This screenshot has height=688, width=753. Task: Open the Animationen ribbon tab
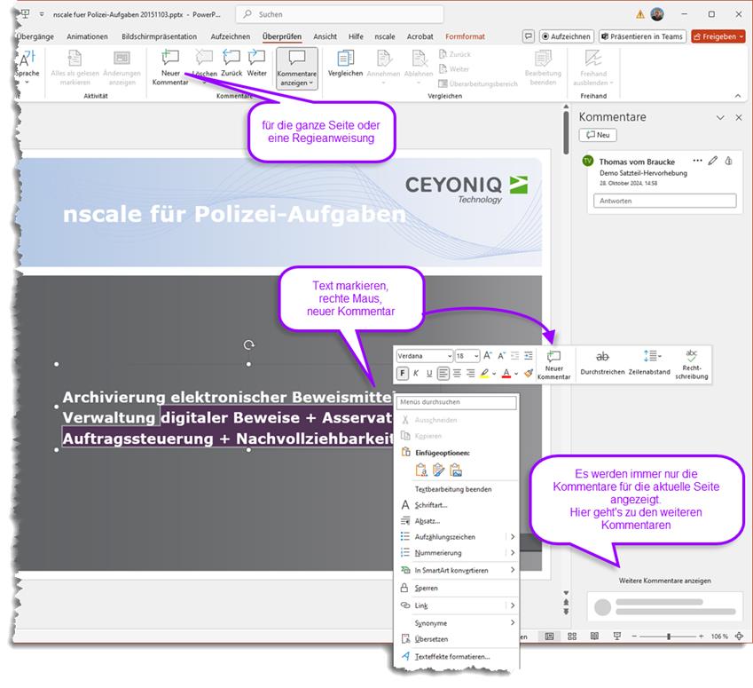pyautogui.click(x=88, y=36)
